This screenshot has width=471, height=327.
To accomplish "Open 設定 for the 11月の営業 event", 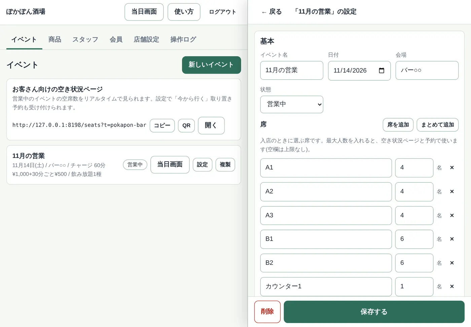I will pyautogui.click(x=203, y=165).
